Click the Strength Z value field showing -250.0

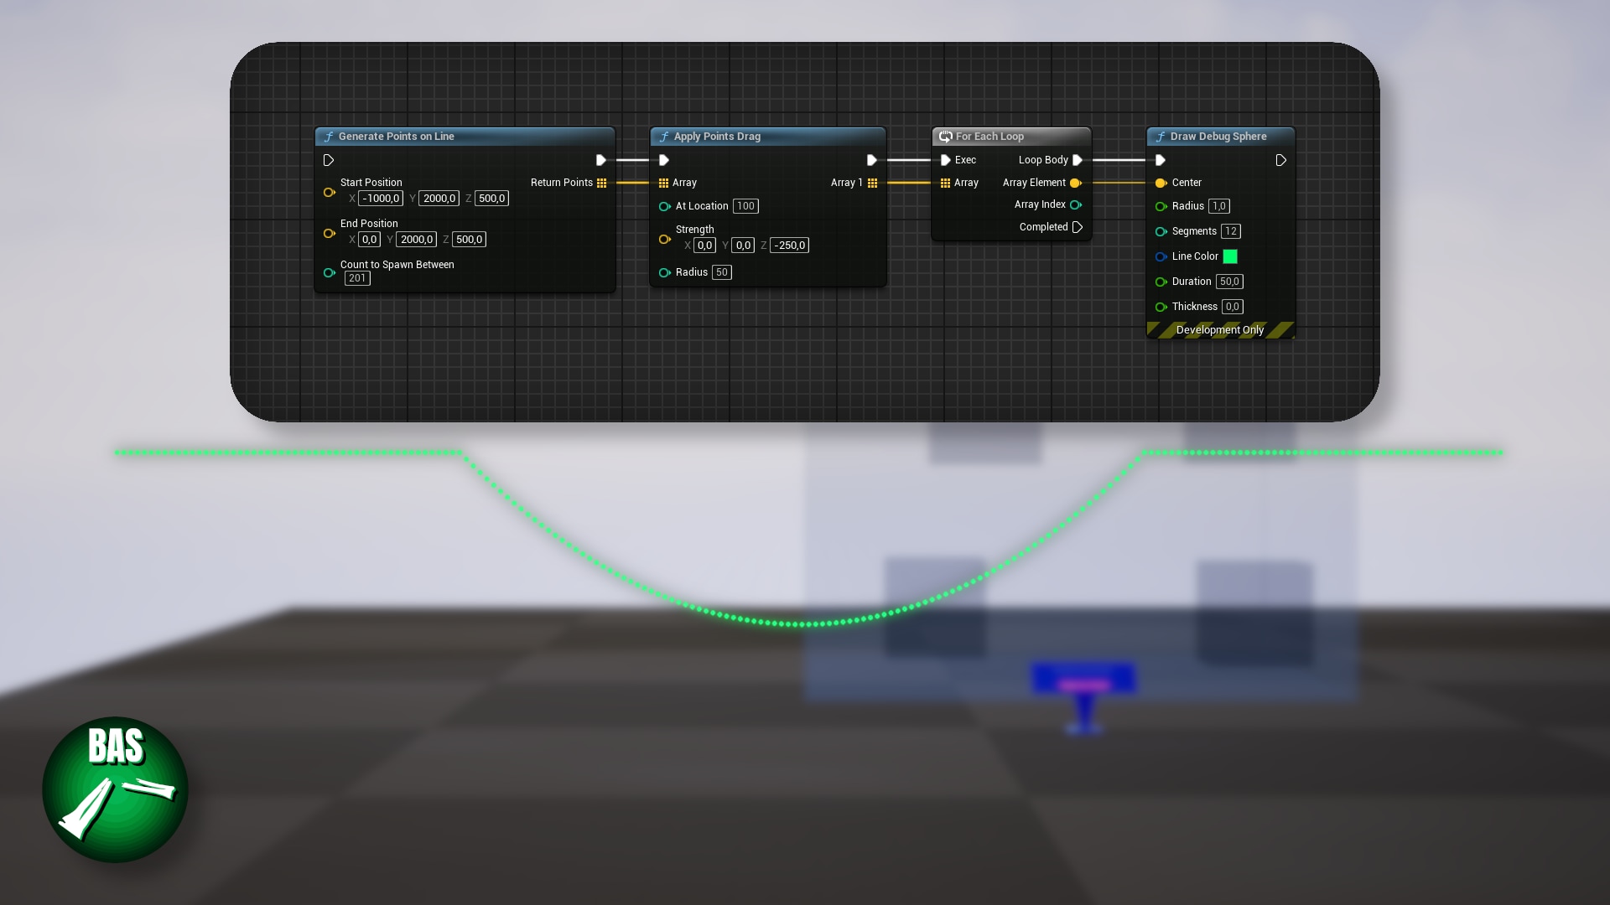[x=788, y=245]
